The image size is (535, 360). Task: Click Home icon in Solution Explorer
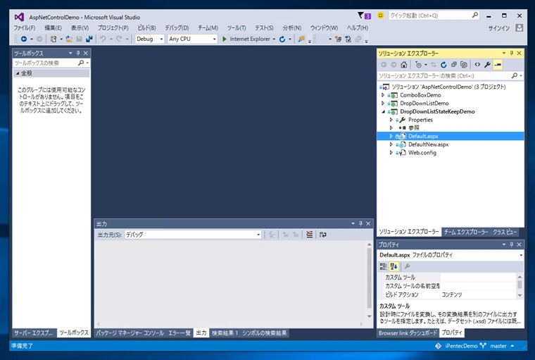(x=403, y=65)
